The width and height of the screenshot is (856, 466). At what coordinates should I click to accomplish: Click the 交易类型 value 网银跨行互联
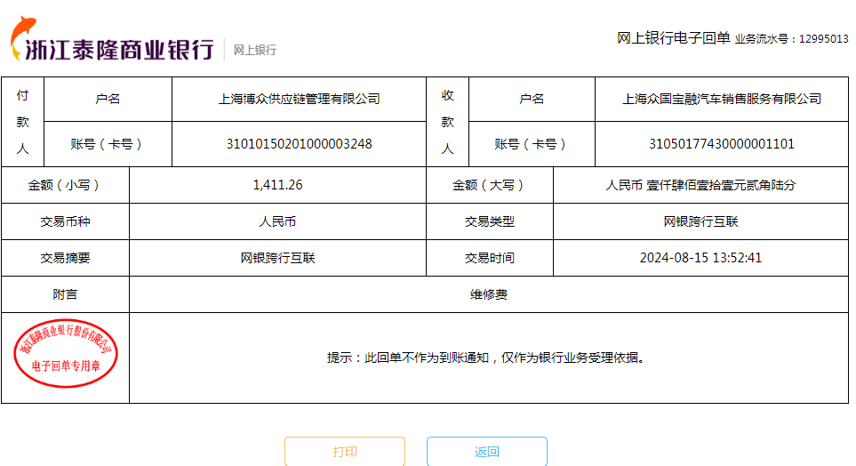tap(700, 221)
